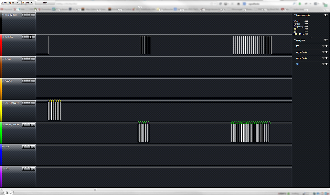This screenshot has height=195, width=330.
Task: Click the '7 - SCL' channel label
Action: coord(6,169)
